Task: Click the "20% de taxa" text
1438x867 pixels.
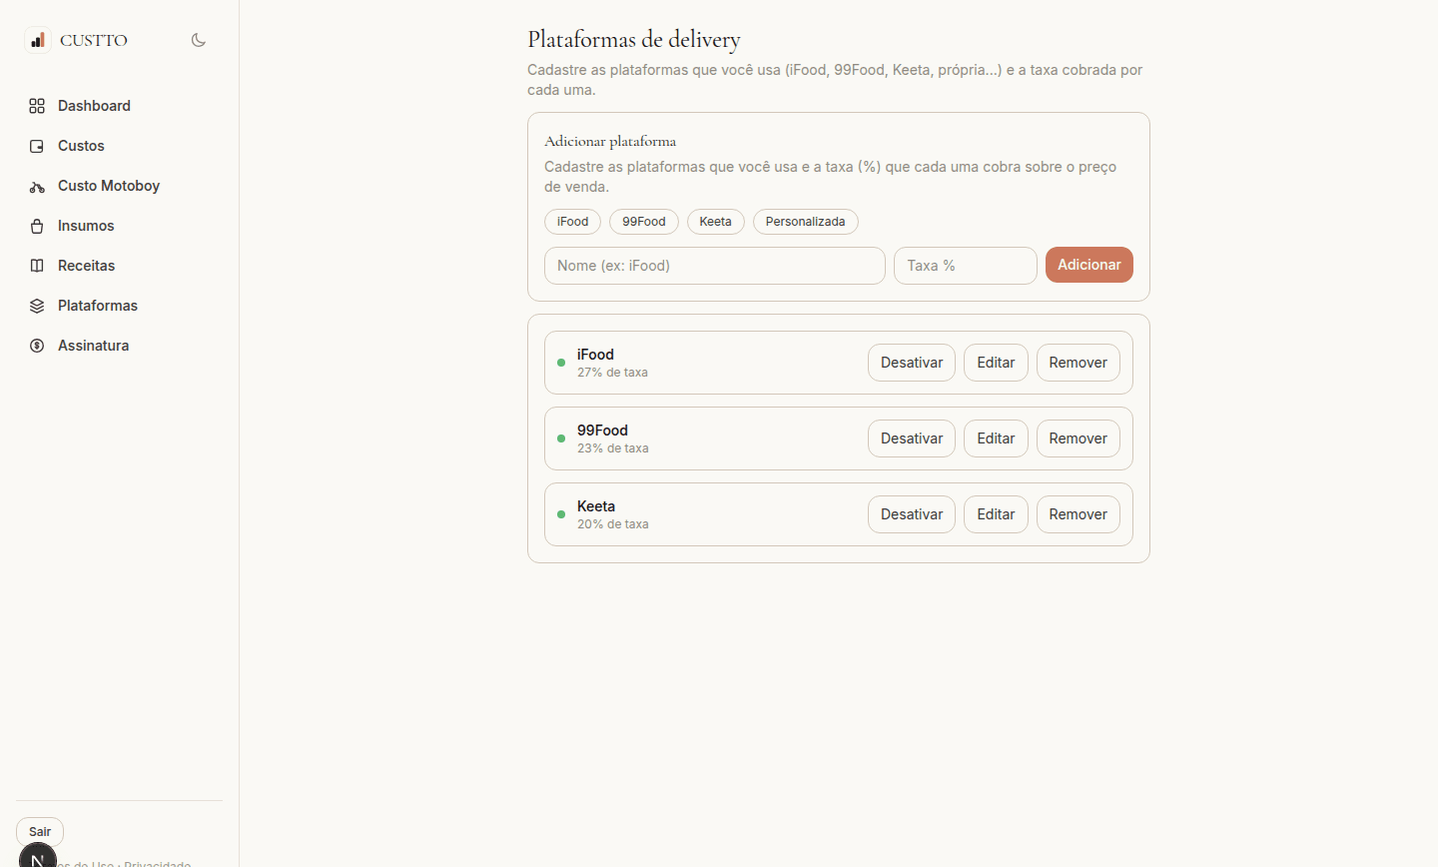Action: 612,524
